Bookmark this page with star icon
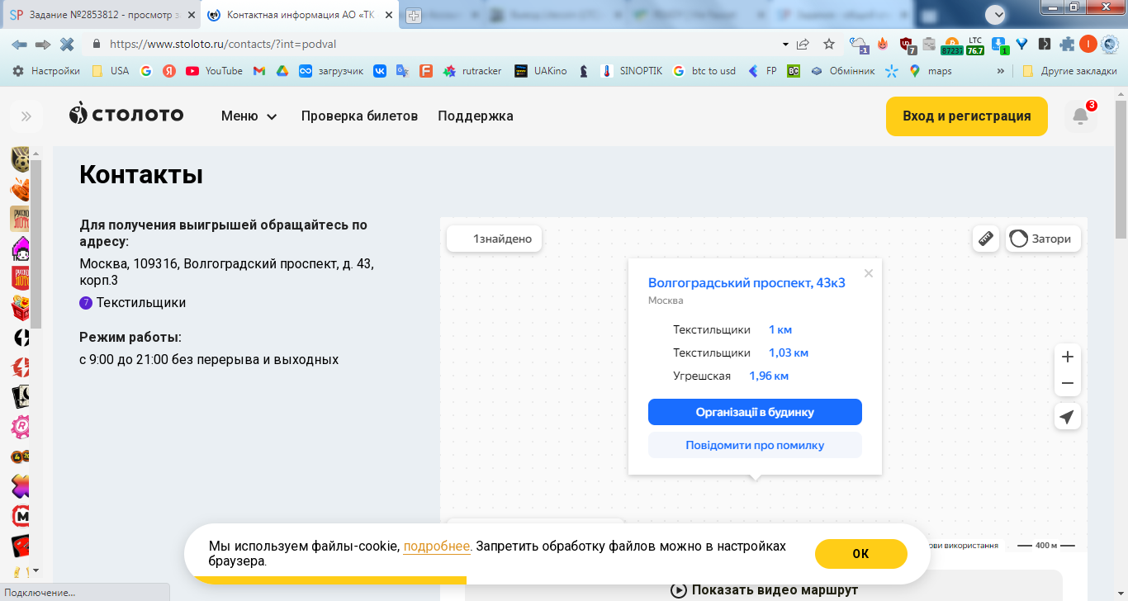The height and width of the screenshot is (601, 1128). click(x=829, y=44)
